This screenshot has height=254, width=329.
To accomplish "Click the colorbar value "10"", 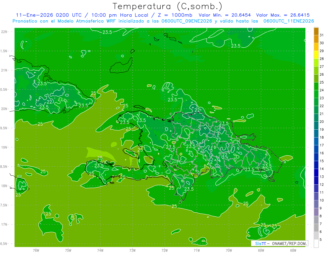I will (322, 200).
